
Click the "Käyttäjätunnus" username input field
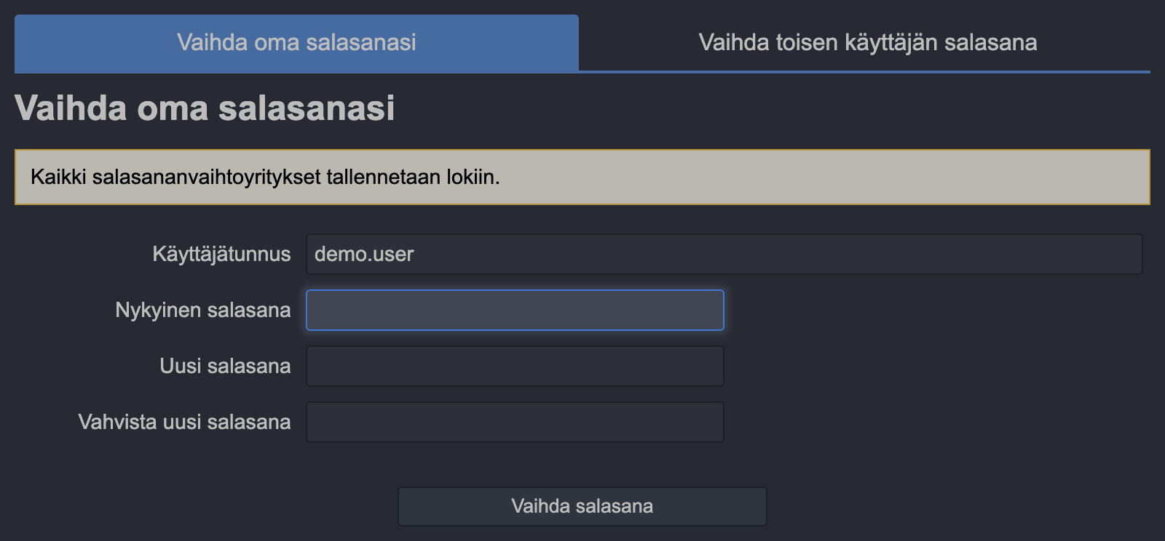[724, 255]
